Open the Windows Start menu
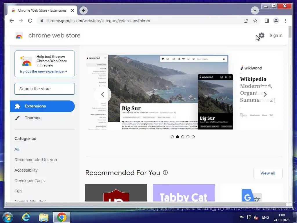297x223 pixels. 8,217
